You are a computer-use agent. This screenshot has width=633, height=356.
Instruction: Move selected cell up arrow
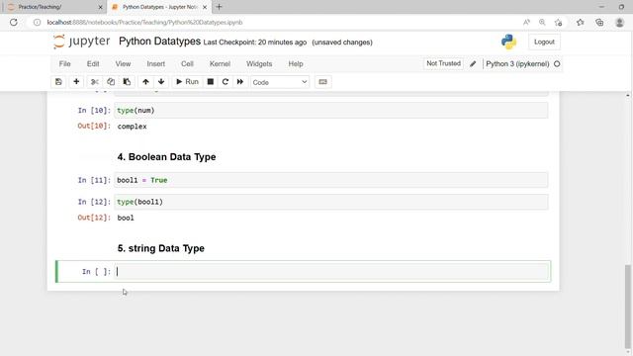145,82
